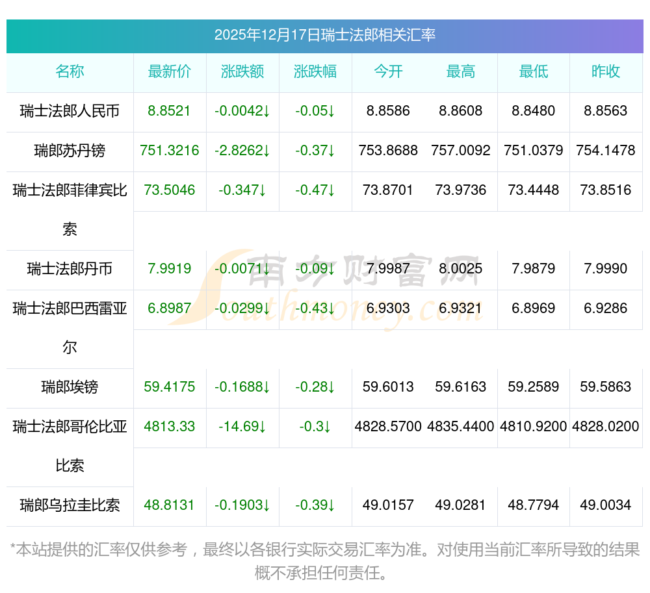Screen dimensions: 650x593
Task: Click the table title 2025年12月17日瑞士法郎相关汇率
Action: click(325, 35)
